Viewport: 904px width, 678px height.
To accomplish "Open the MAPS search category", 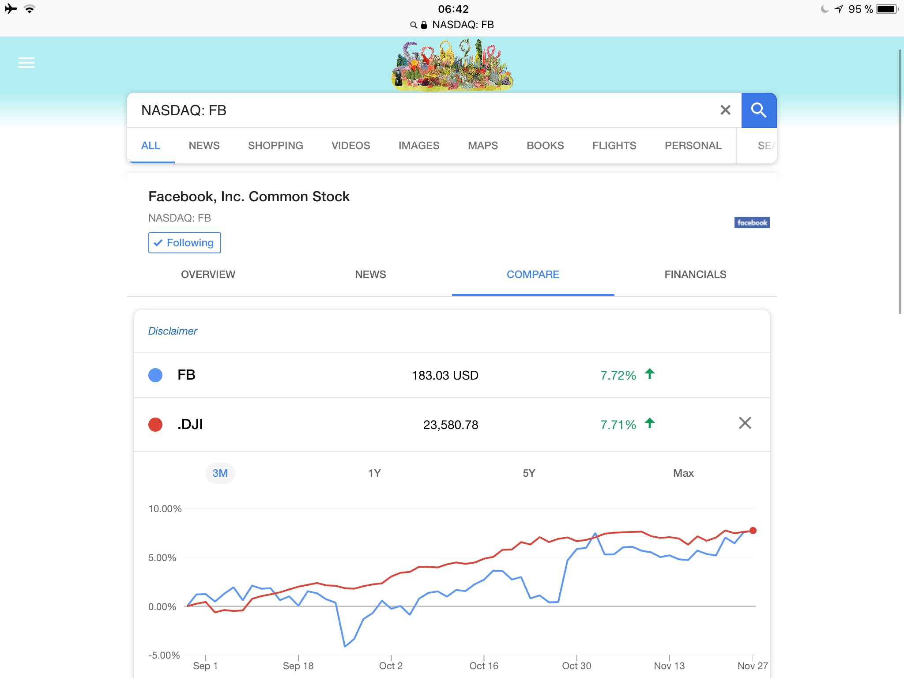I will tap(483, 146).
